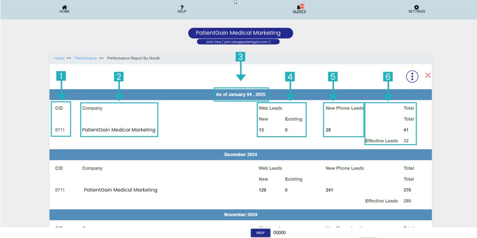Screen dimensions: 477x238
Task: Click the PatientGain Medical Marketing header badge
Action: 240,33
